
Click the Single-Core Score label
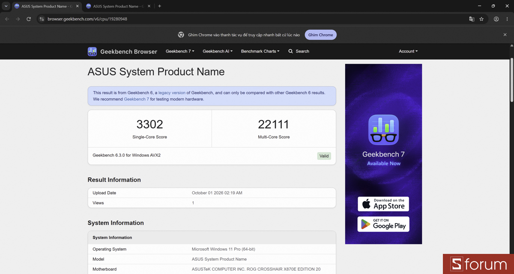pyautogui.click(x=149, y=137)
